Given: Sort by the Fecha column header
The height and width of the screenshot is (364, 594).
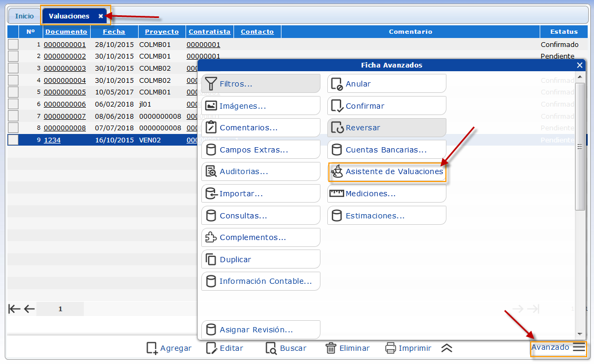Looking at the screenshot, I should 114,32.
